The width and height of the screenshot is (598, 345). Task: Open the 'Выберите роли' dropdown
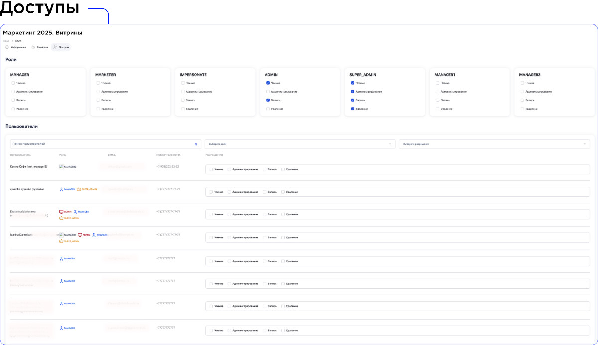coord(299,144)
